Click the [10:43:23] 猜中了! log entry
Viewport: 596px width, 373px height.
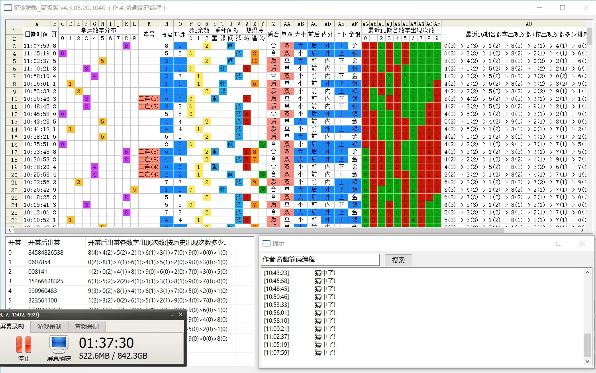click(300, 273)
